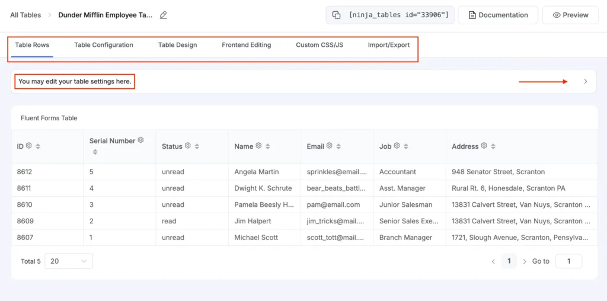Click the pencil icon to rename the table
This screenshot has height=301, width=607.
click(x=164, y=15)
